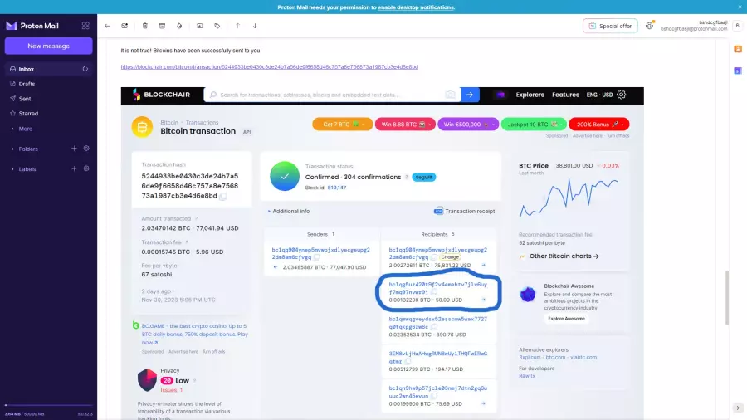Add a new folder with the plus icon
The image size is (747, 420).
tap(74, 149)
